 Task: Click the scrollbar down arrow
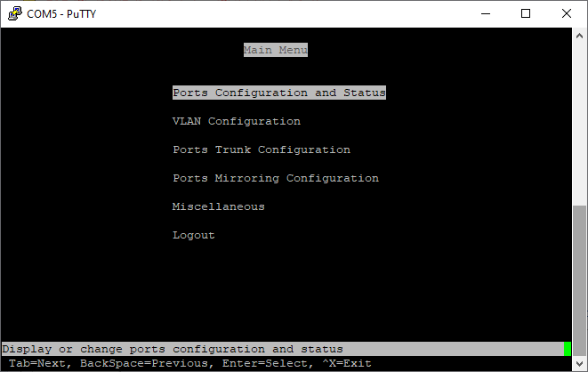(x=579, y=363)
